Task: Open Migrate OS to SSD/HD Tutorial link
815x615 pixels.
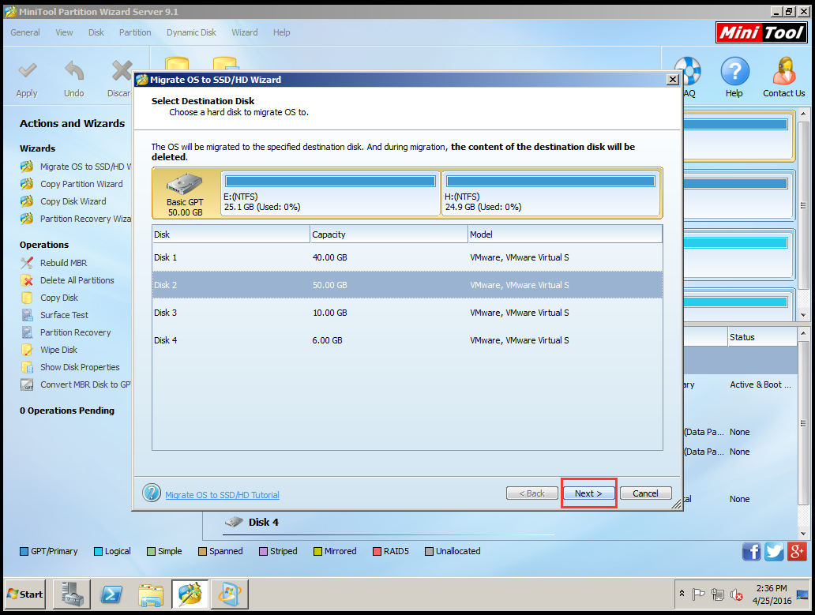Action: [223, 495]
